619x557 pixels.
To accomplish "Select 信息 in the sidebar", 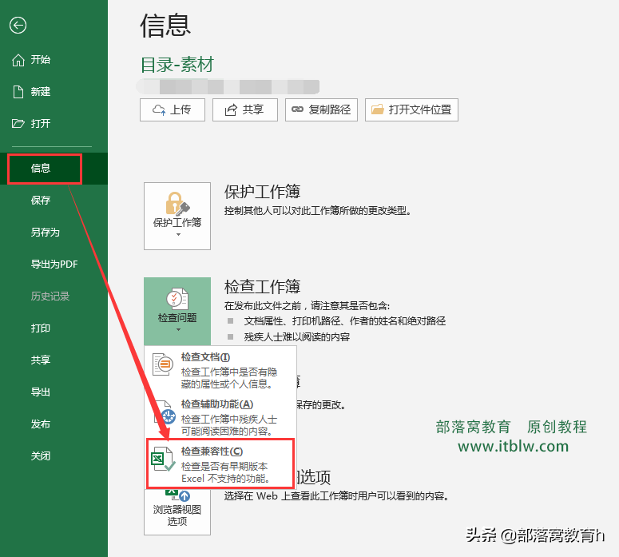I will (54, 169).
